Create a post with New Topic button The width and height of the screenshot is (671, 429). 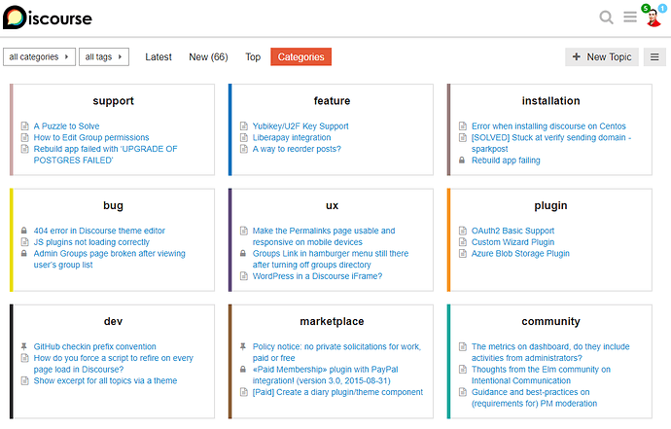(602, 57)
